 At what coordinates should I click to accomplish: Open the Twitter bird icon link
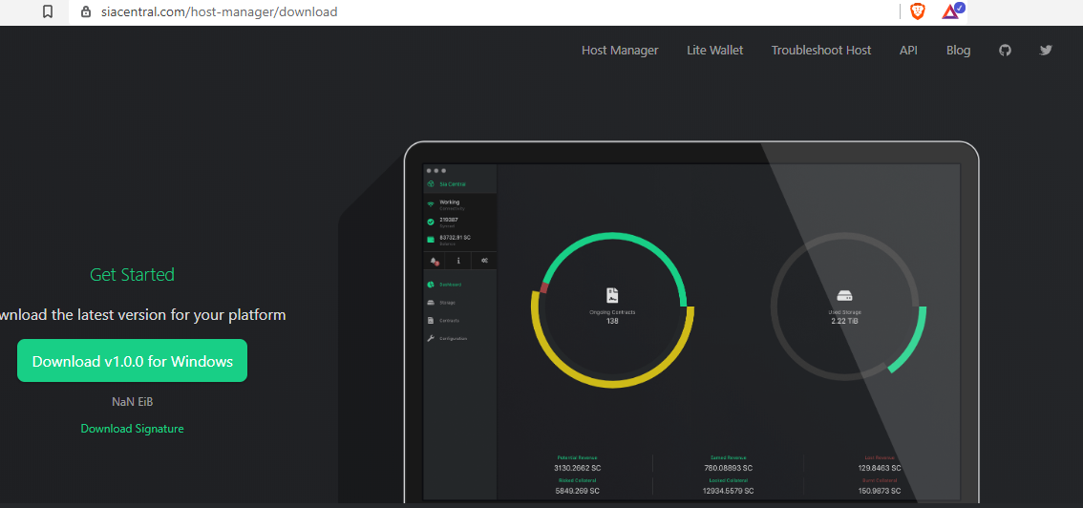(1046, 51)
